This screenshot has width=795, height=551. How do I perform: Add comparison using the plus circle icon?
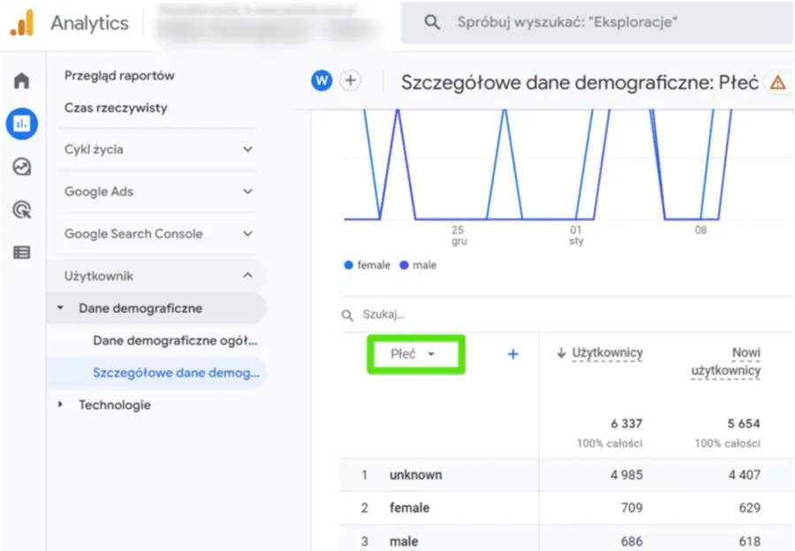coord(351,81)
